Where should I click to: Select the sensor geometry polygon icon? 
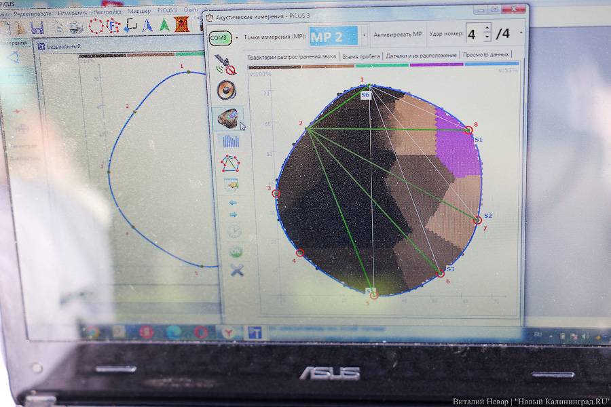click(227, 163)
